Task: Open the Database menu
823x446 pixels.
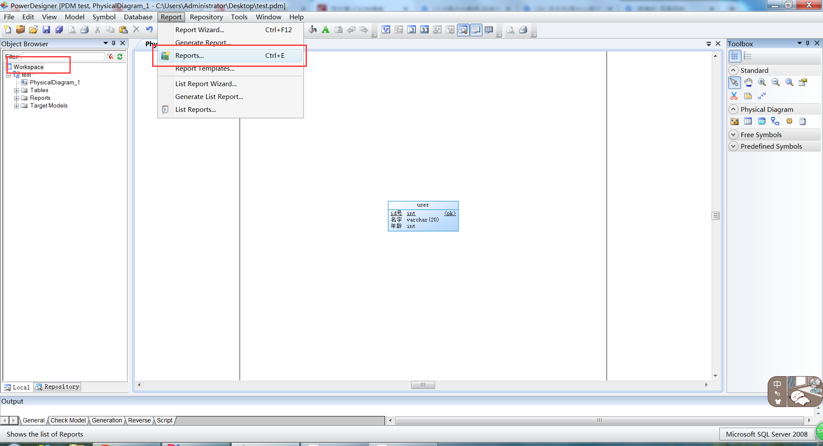Action: pyautogui.click(x=138, y=17)
